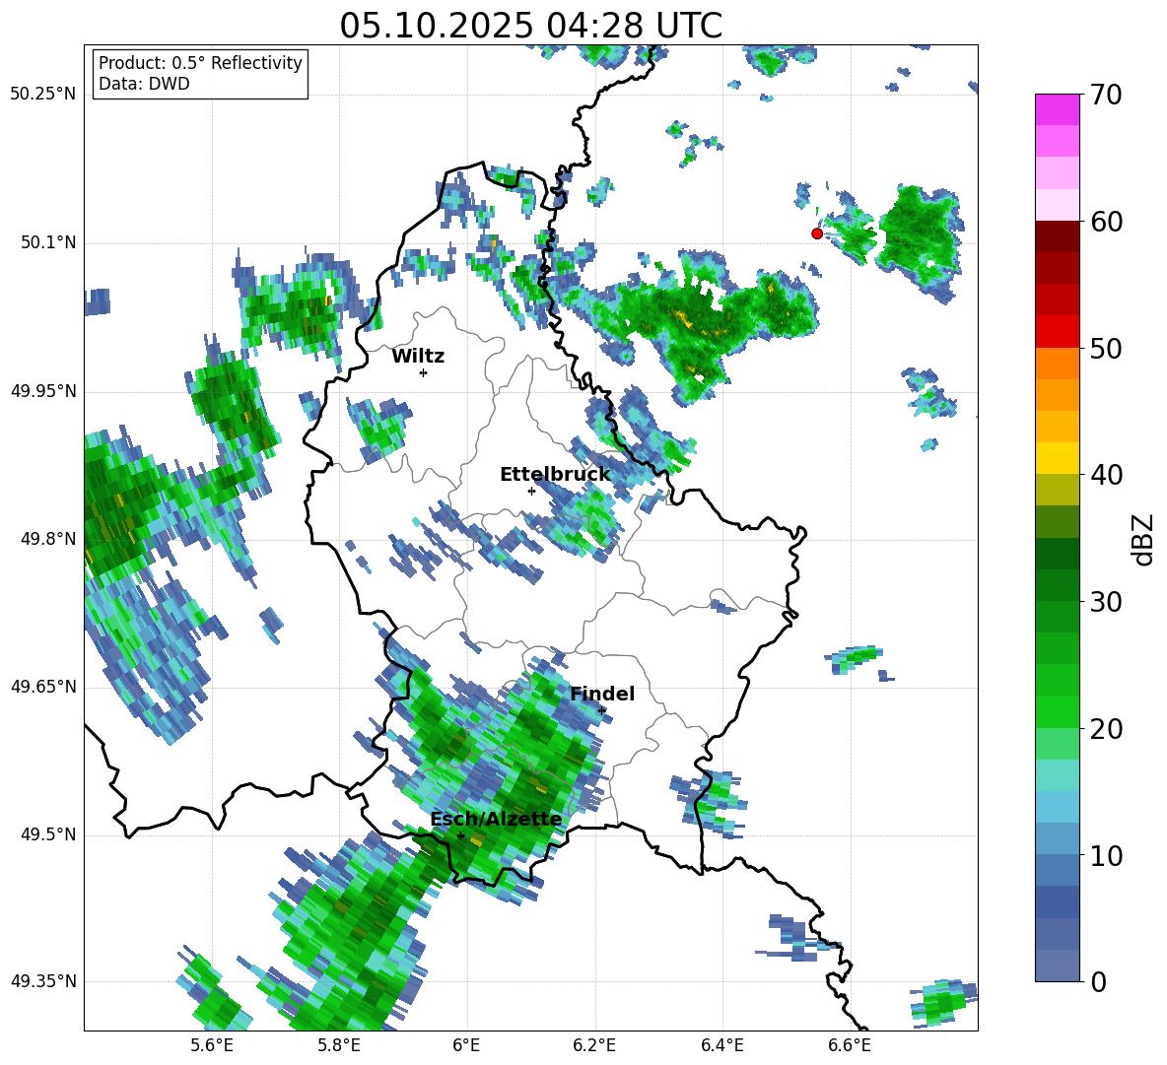Click the colorbar tick label 20
This screenshot has width=1167, height=1065.
point(1106,729)
